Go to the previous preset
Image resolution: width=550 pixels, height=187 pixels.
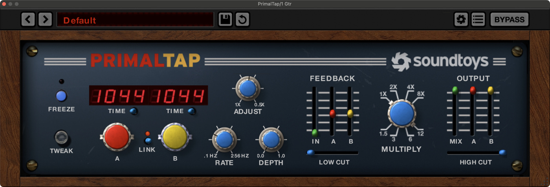tap(28, 19)
